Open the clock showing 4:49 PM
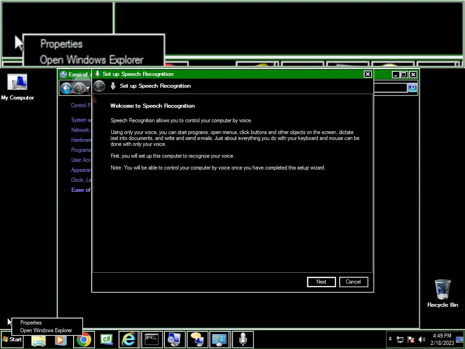Screen dimensions: 465x349 pyautogui.click(x=442, y=336)
